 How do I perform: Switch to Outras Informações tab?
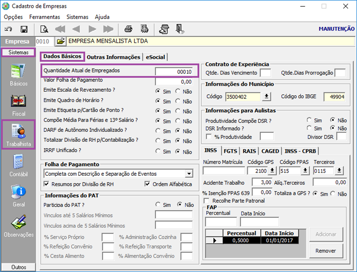(114, 57)
